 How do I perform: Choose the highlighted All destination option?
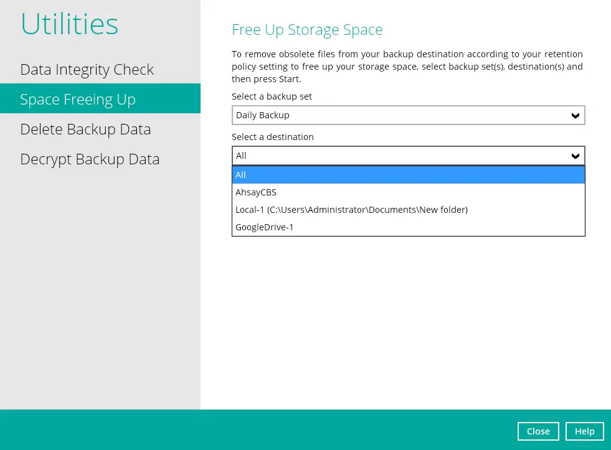408,175
